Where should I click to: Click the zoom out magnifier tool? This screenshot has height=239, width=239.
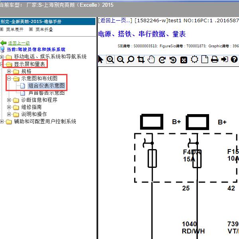click(x=120, y=59)
